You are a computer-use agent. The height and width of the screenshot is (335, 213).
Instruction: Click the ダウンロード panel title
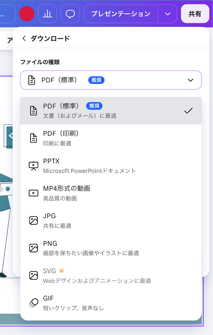click(50, 38)
